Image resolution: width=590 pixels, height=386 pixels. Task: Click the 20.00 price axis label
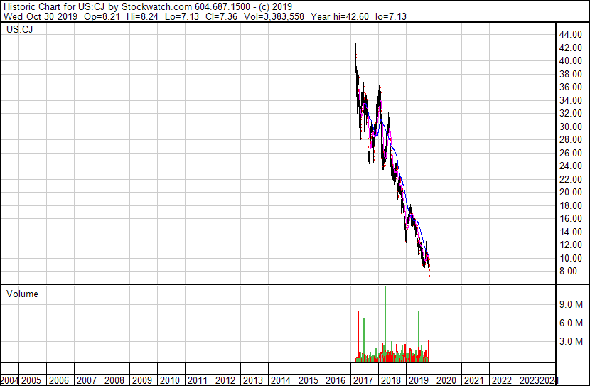(x=570, y=193)
